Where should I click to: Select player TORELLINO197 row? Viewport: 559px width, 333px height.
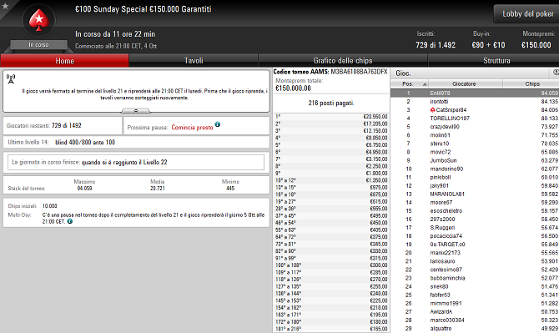click(x=475, y=119)
